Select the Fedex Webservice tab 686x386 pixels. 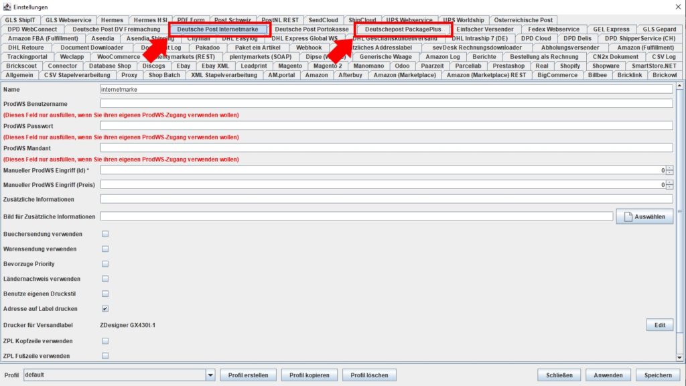coord(553,29)
